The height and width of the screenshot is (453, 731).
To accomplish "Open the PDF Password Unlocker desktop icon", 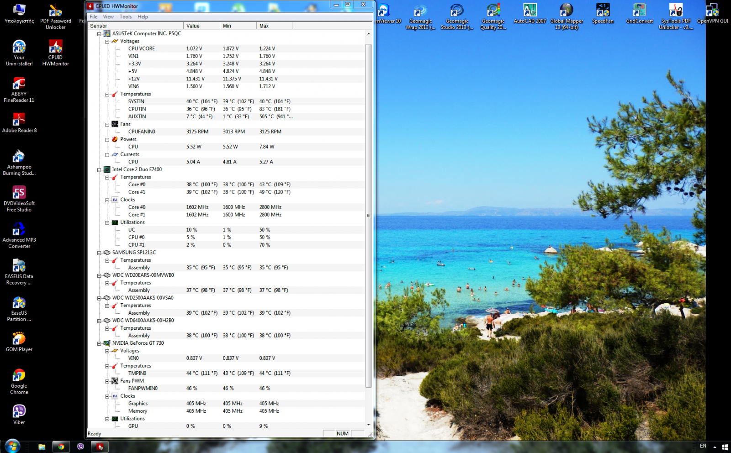I will 55,17.
